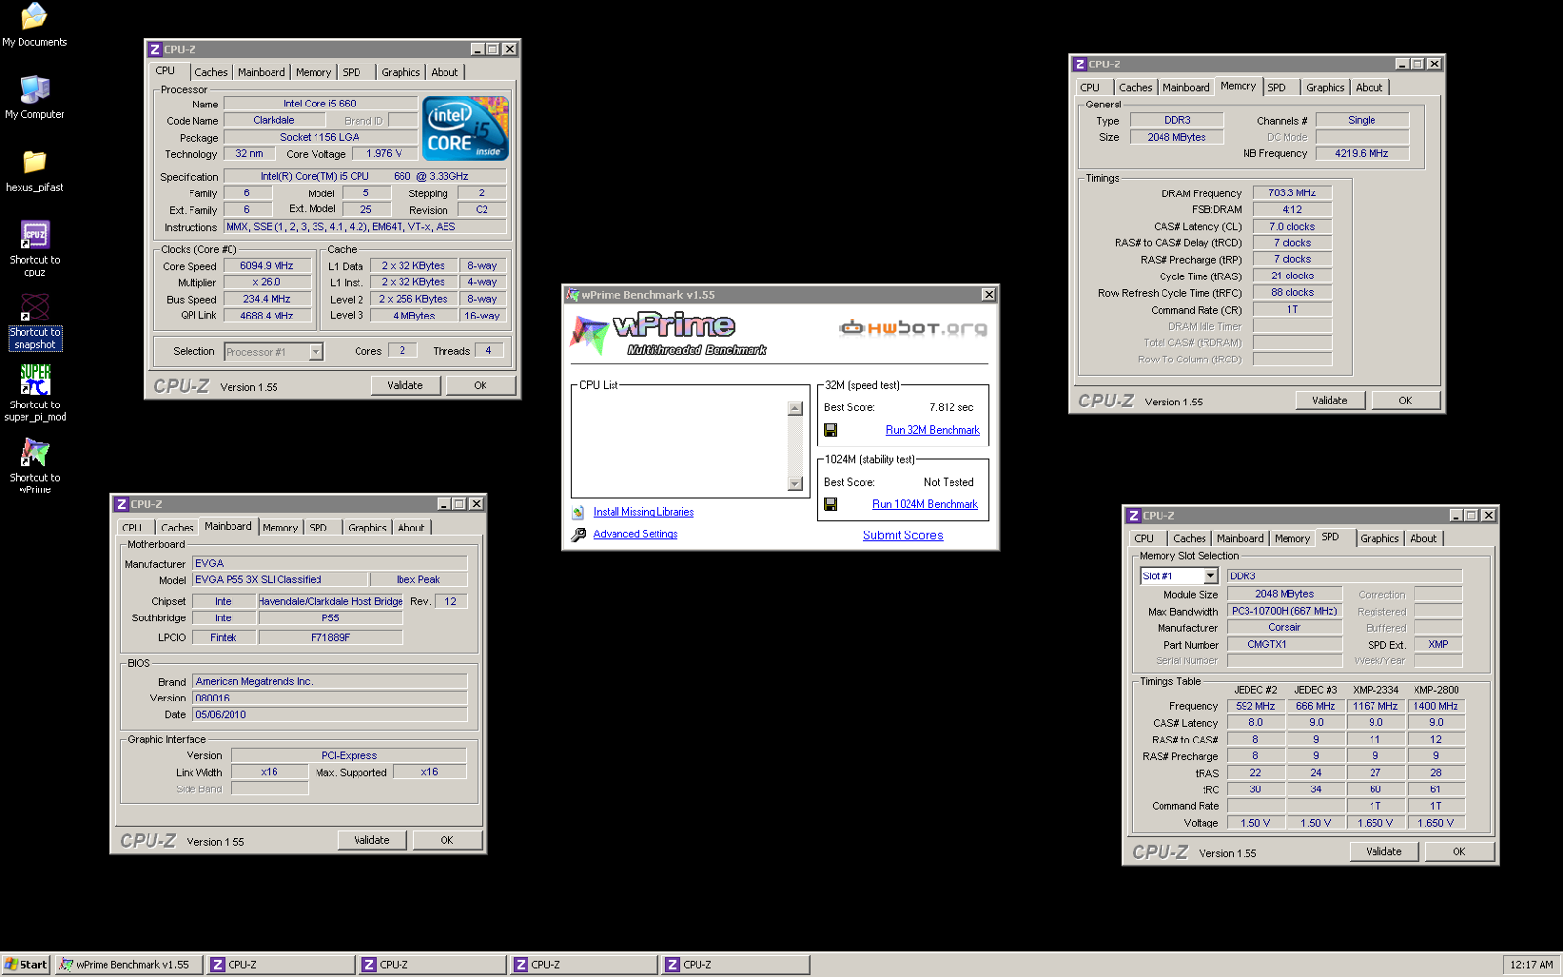This screenshot has height=977, width=1563.
Task: Click Install Missing Libraries link
Action: click(x=643, y=512)
